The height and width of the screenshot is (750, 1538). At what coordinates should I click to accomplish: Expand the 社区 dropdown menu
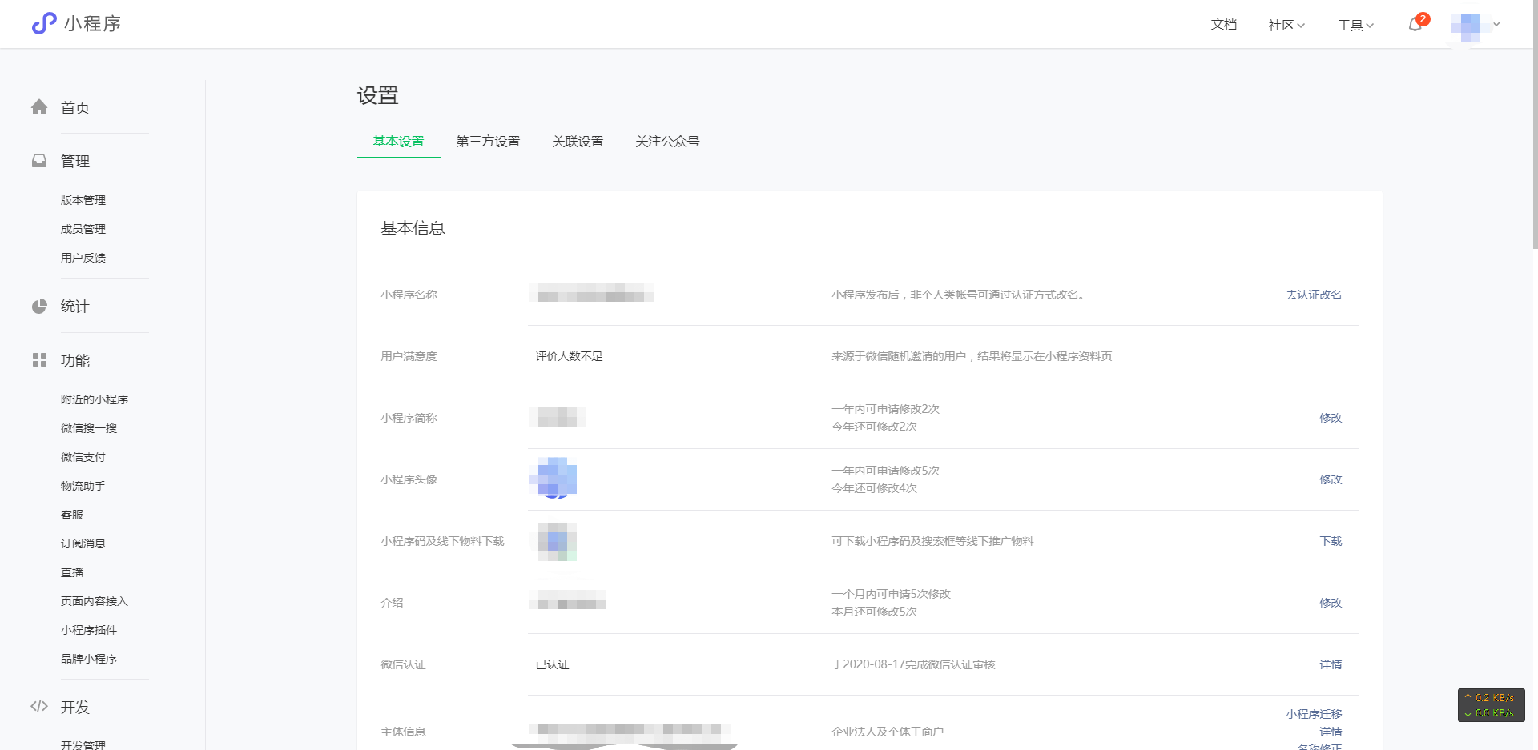click(x=1286, y=25)
